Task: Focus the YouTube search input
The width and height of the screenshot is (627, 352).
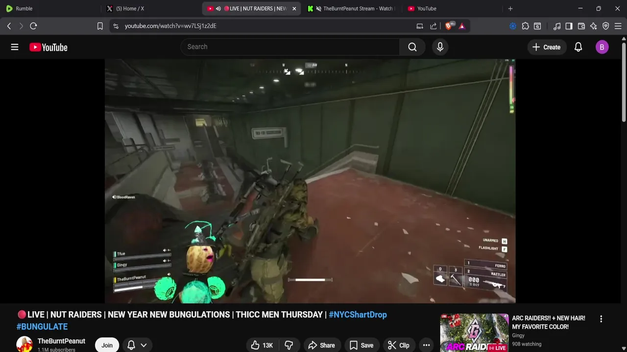Action: (x=290, y=47)
